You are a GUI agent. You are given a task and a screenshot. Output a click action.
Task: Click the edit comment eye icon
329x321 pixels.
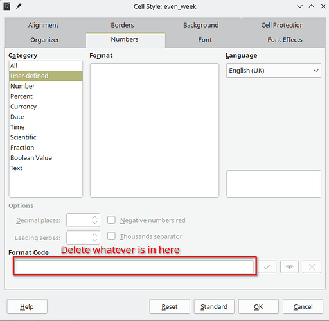[289, 267]
